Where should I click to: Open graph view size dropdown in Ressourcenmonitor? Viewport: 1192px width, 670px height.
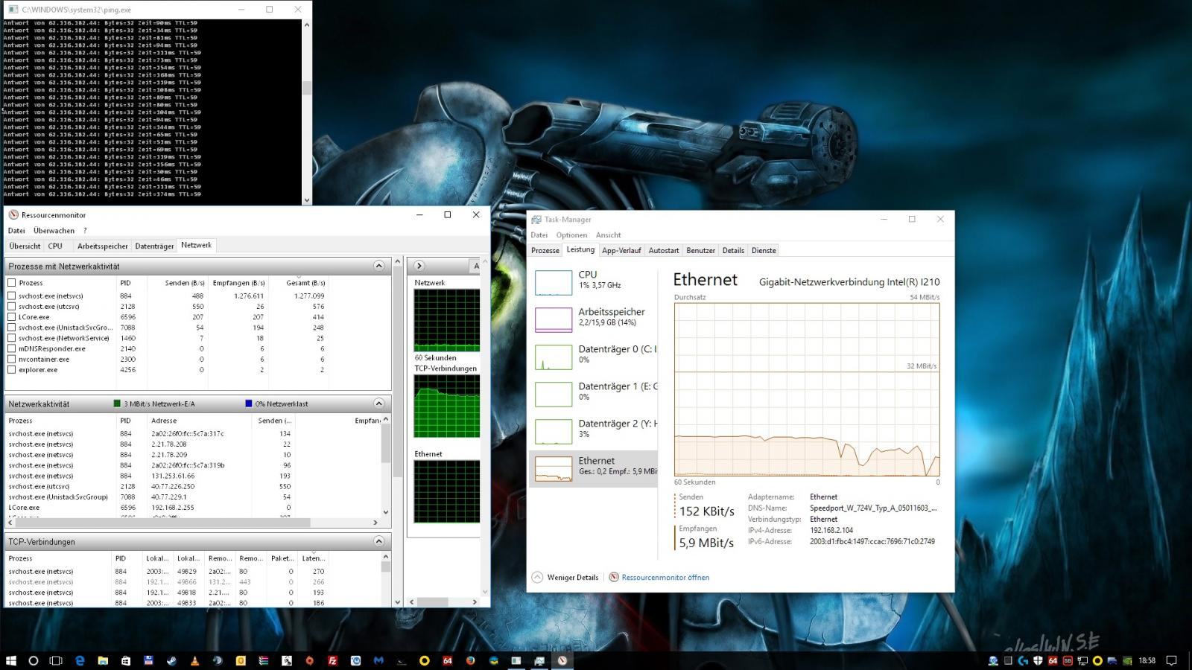point(475,266)
